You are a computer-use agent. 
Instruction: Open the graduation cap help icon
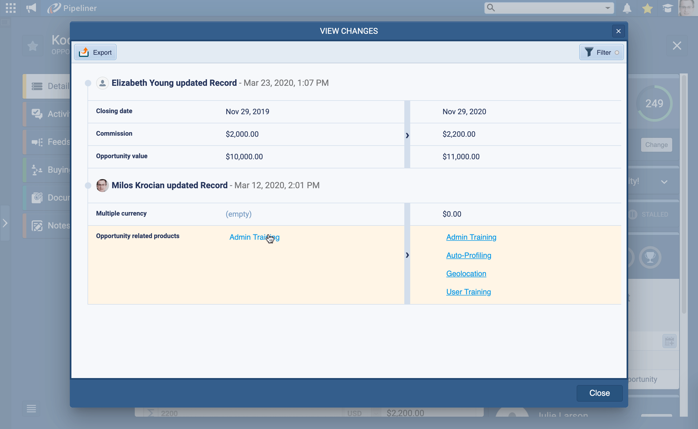[x=667, y=8]
